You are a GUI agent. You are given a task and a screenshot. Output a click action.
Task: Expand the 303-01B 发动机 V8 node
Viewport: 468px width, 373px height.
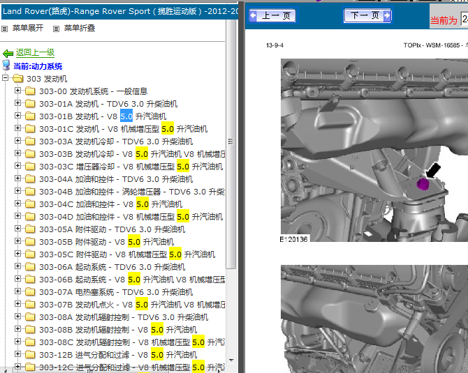point(17,115)
